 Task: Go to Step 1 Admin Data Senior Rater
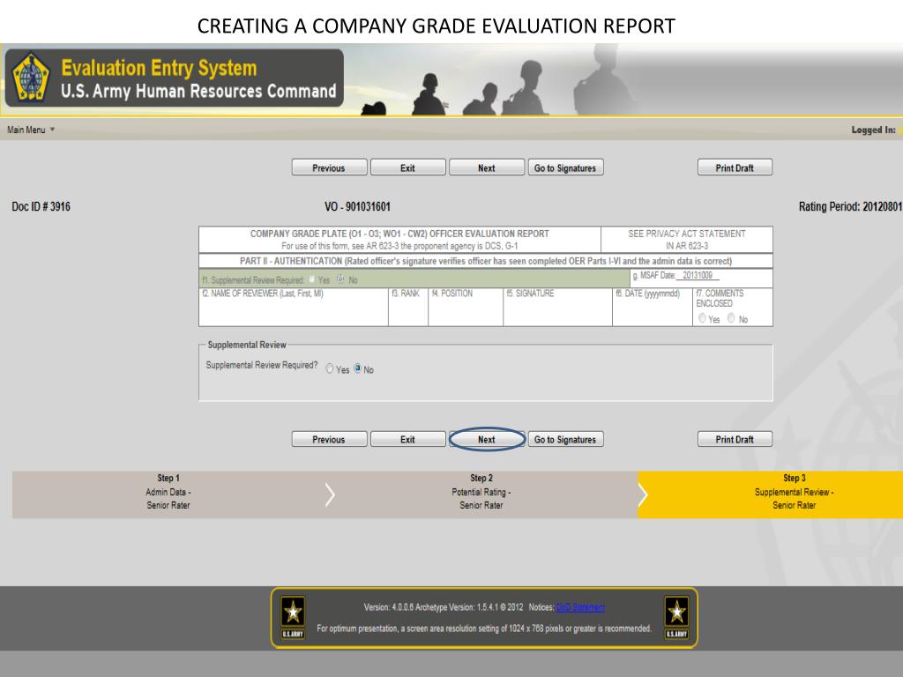pos(168,495)
